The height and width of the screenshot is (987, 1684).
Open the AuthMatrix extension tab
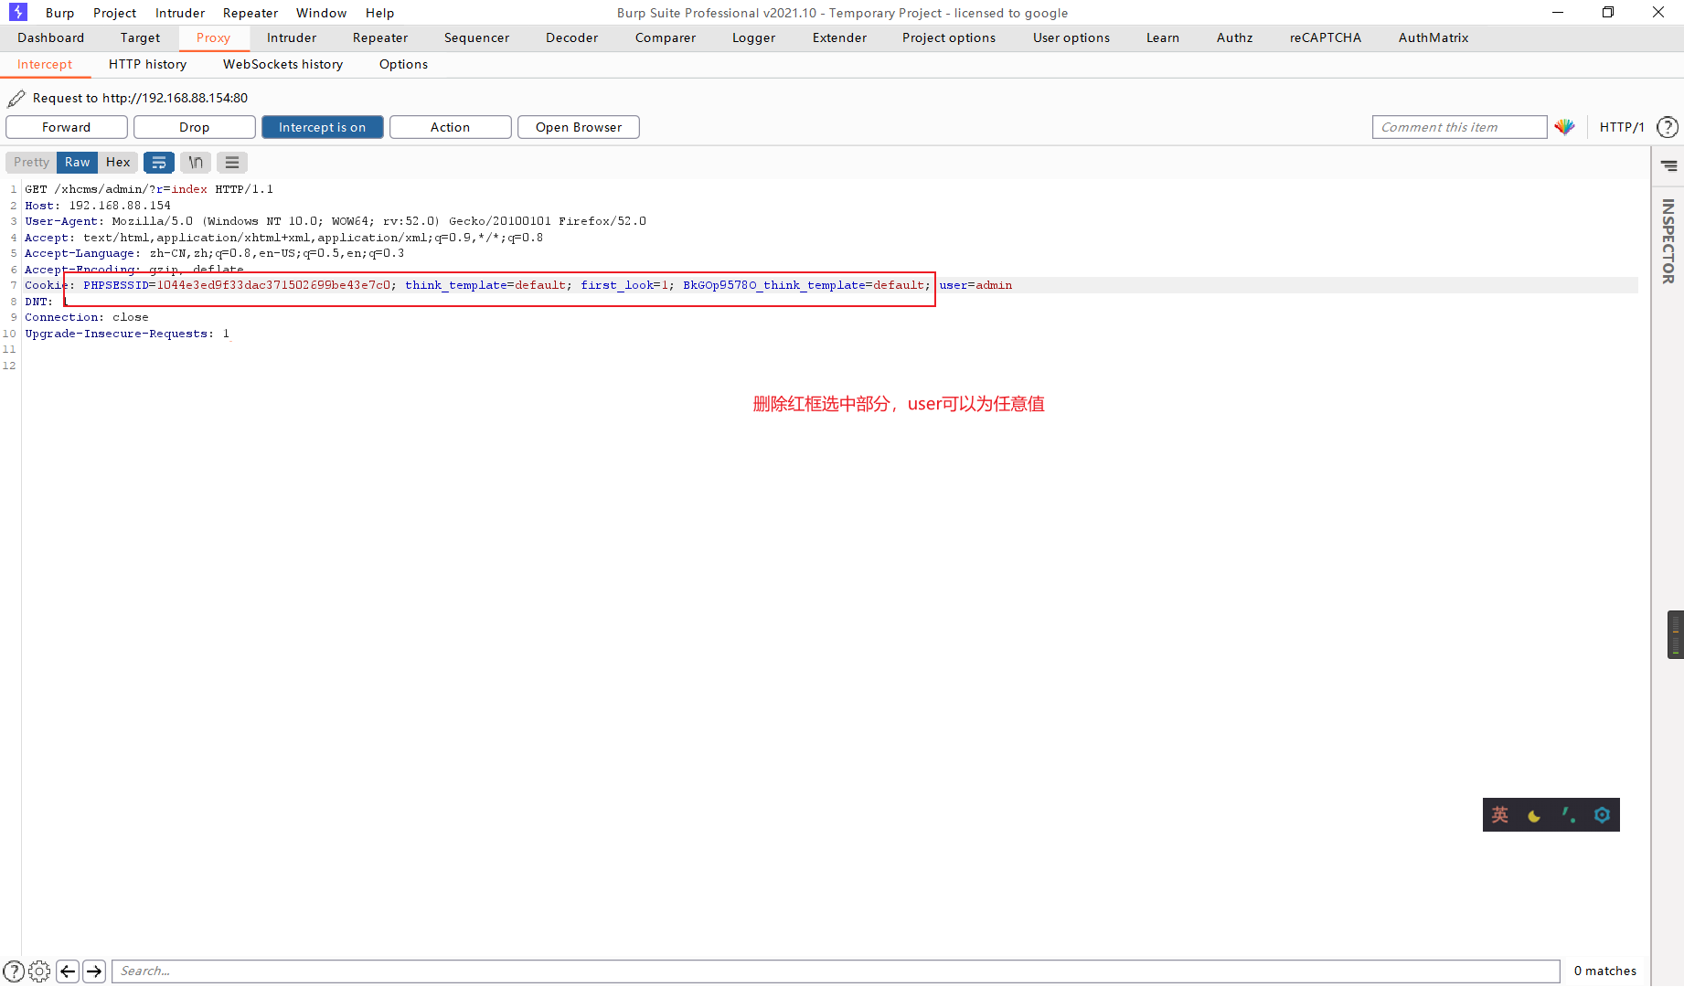(1434, 37)
